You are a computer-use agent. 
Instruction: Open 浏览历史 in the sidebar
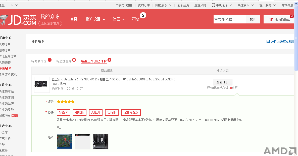click(x=5, y=116)
